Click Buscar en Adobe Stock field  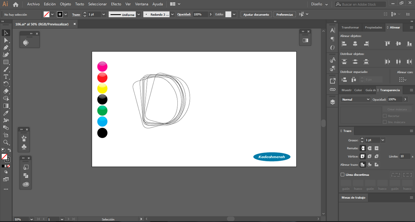(x=360, y=4)
